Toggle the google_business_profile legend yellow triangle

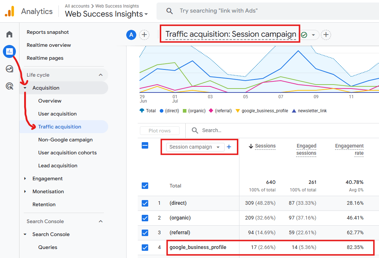coord(238,111)
